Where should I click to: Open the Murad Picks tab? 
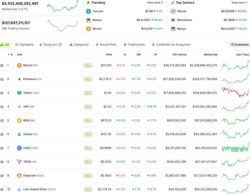[106, 45]
